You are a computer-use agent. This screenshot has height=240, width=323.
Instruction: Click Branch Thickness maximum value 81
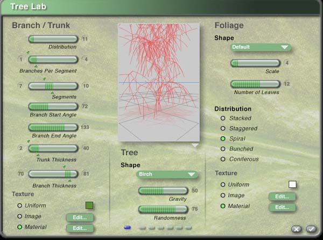(x=86, y=173)
